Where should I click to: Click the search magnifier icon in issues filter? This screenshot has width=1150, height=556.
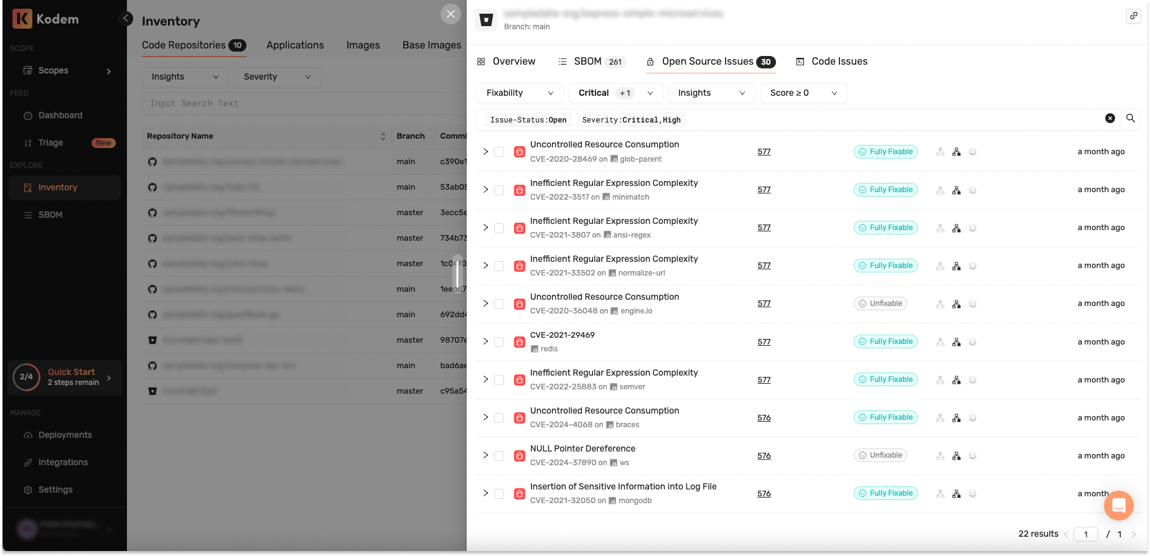[1131, 118]
